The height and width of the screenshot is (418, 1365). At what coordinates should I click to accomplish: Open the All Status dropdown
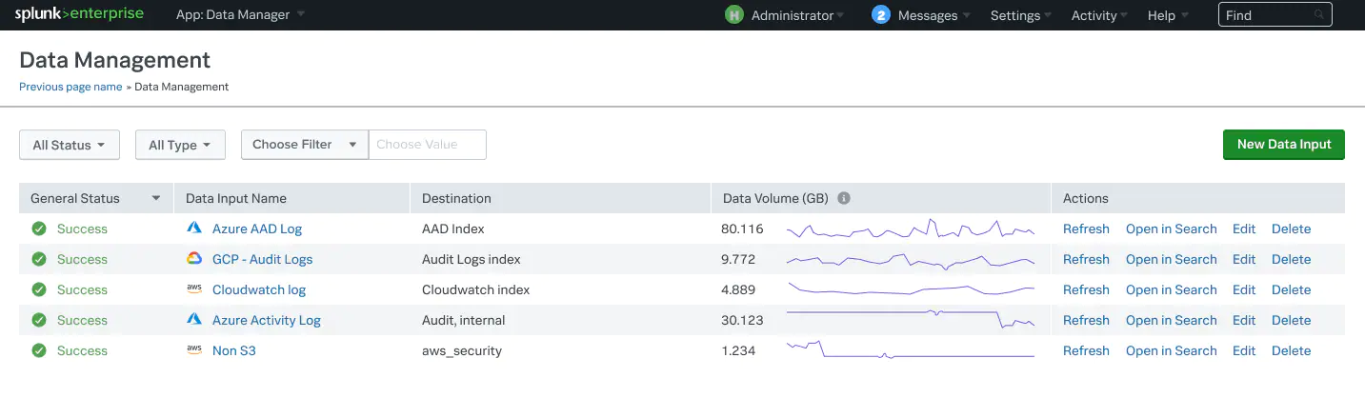tap(70, 145)
